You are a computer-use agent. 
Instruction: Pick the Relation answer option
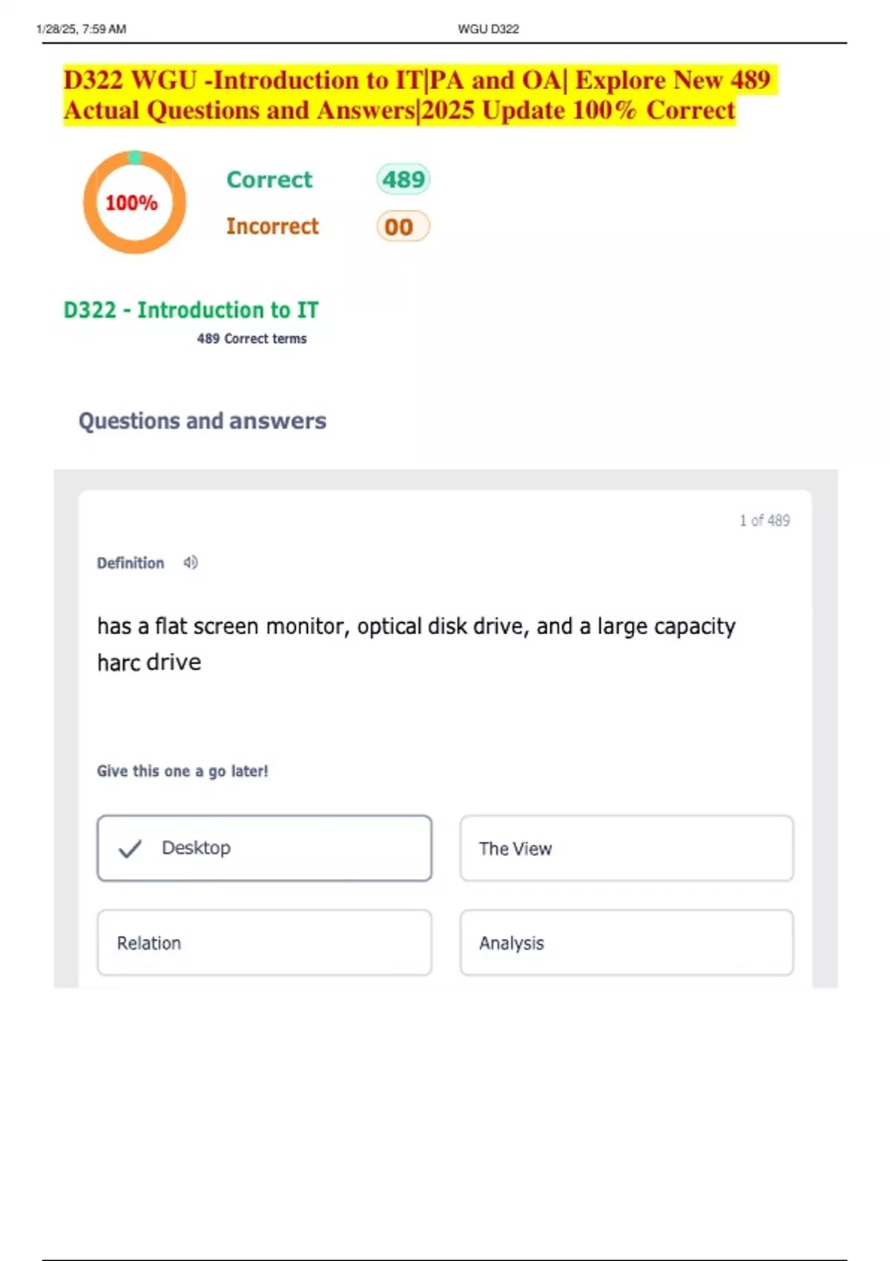click(x=264, y=943)
